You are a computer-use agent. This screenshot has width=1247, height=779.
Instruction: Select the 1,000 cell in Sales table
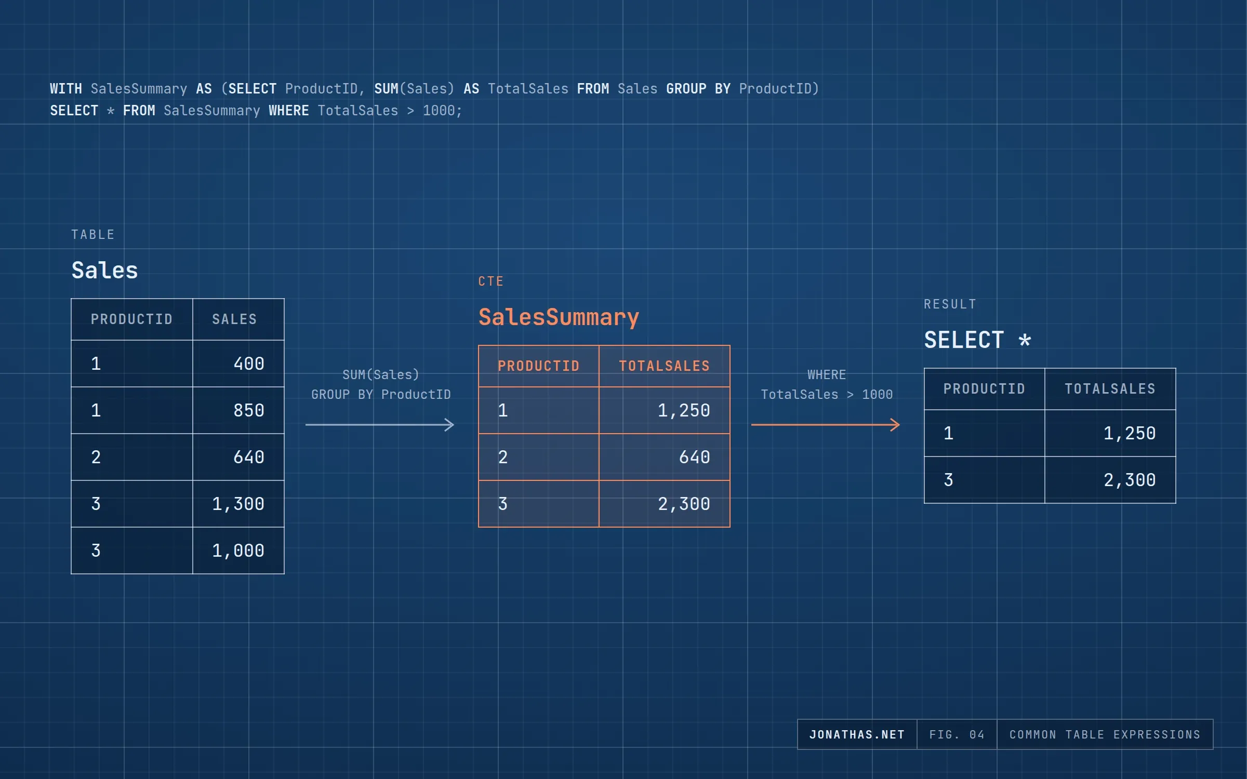pyautogui.click(x=238, y=550)
